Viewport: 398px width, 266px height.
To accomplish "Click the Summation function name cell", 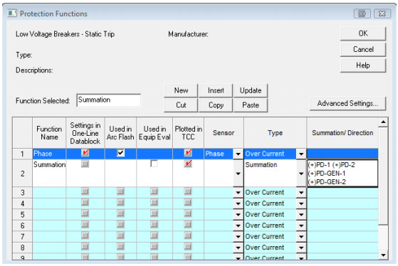I will point(49,174).
